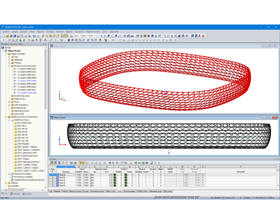Click the red PDF export icon at toolbar end
The image size is (280, 224).
click(203, 36)
